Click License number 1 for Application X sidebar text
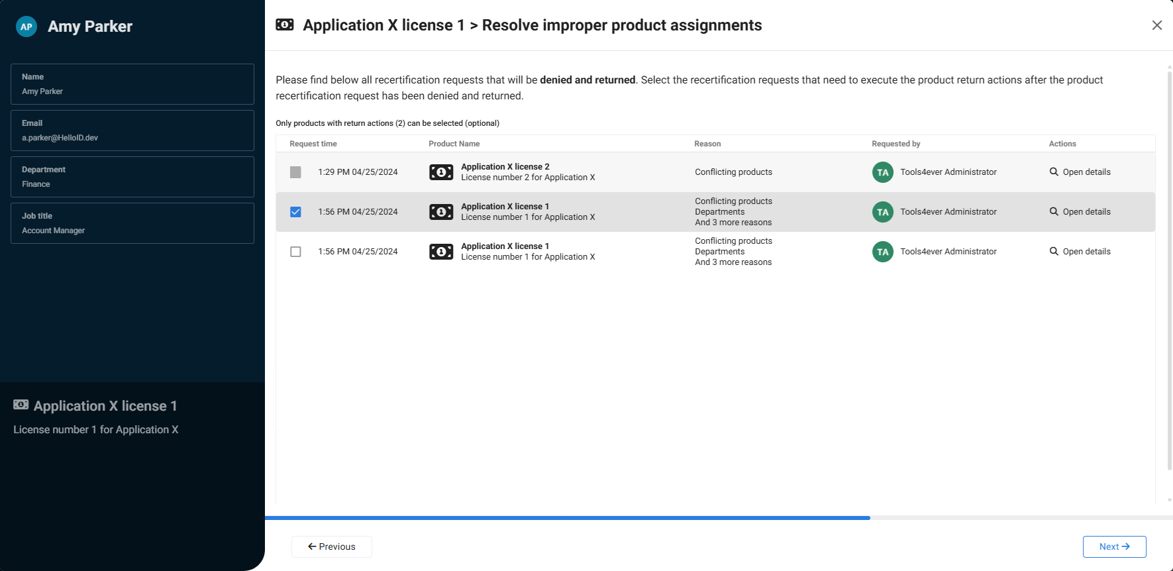 pyautogui.click(x=96, y=430)
